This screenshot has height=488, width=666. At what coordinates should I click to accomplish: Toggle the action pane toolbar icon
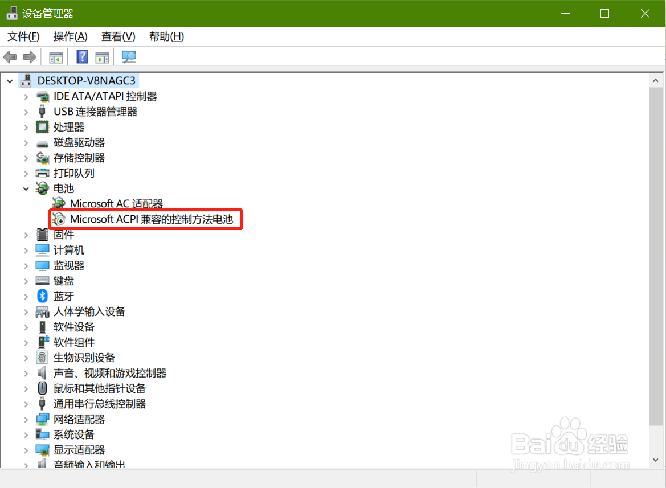[x=102, y=58]
